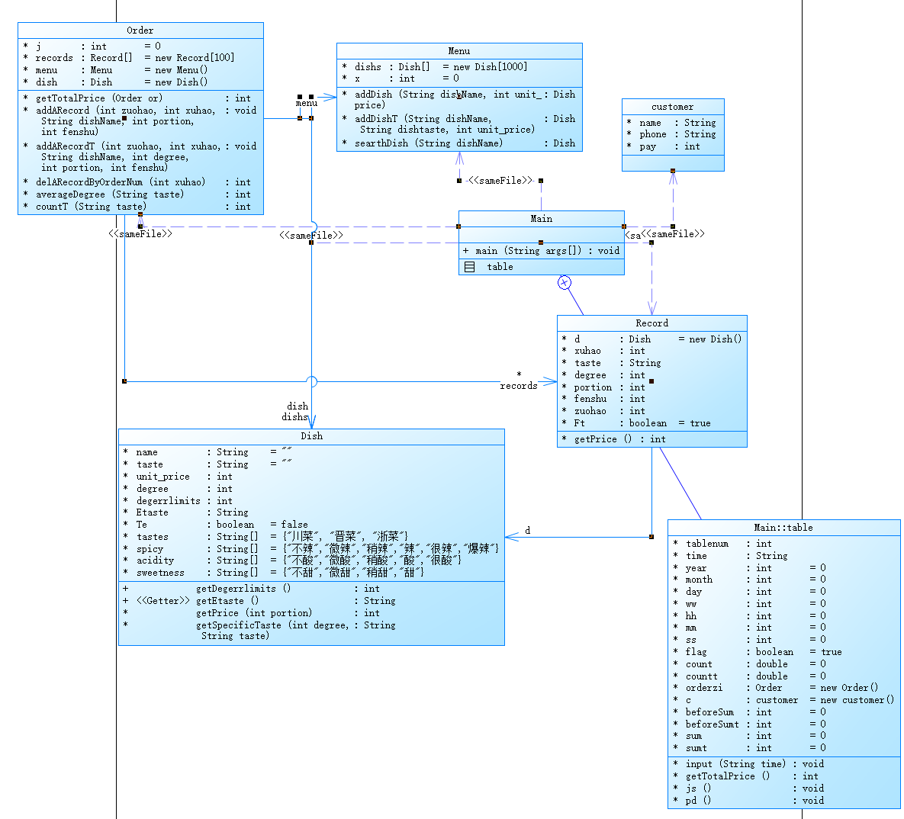Select the Order class title

[140, 31]
